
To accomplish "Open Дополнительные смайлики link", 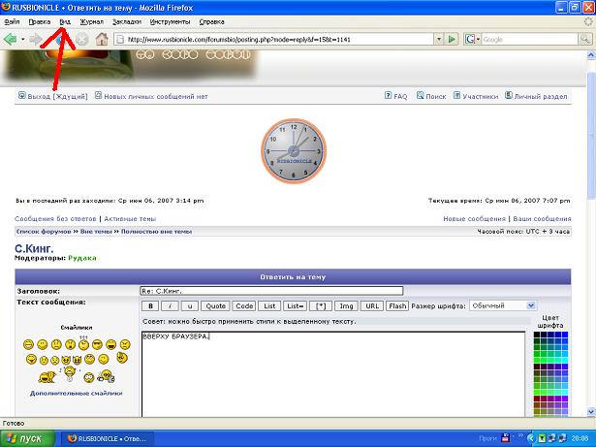I will [76, 393].
